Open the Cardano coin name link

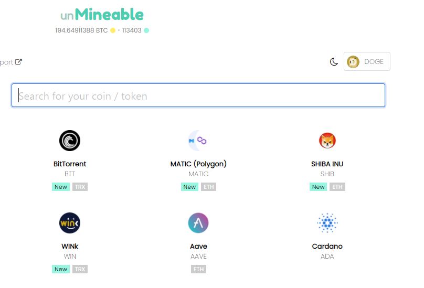327,247
